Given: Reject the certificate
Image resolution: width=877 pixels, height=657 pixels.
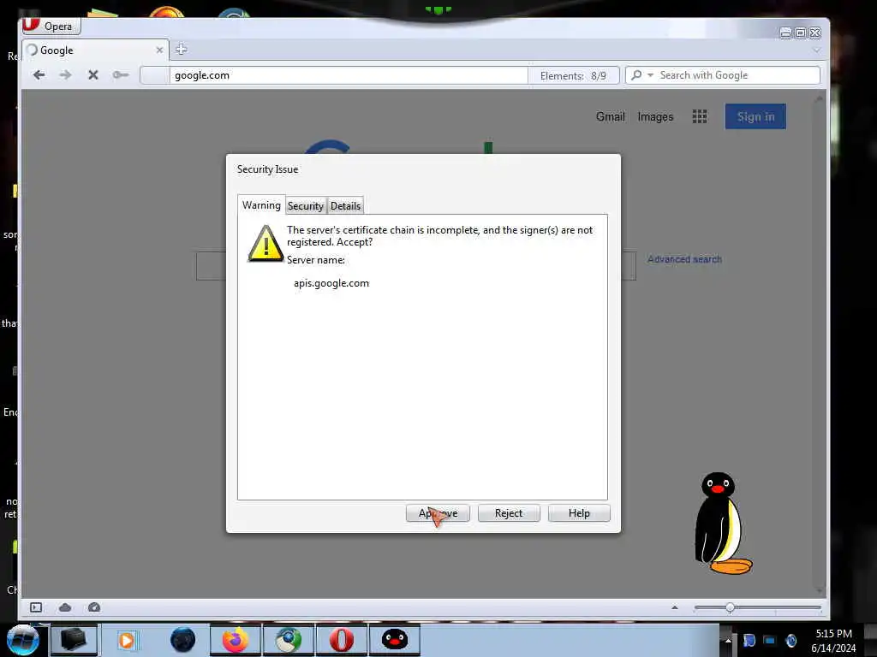Looking at the screenshot, I should tap(509, 513).
